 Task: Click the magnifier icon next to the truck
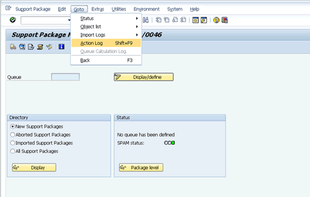tap(22, 47)
